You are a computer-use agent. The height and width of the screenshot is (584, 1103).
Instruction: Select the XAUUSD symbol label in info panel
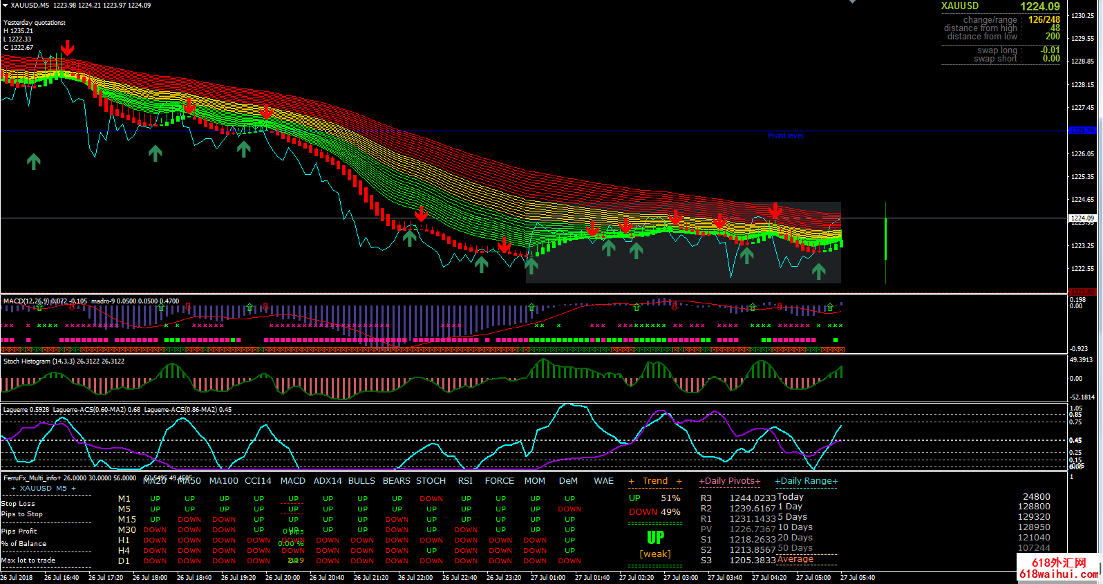[960, 6]
